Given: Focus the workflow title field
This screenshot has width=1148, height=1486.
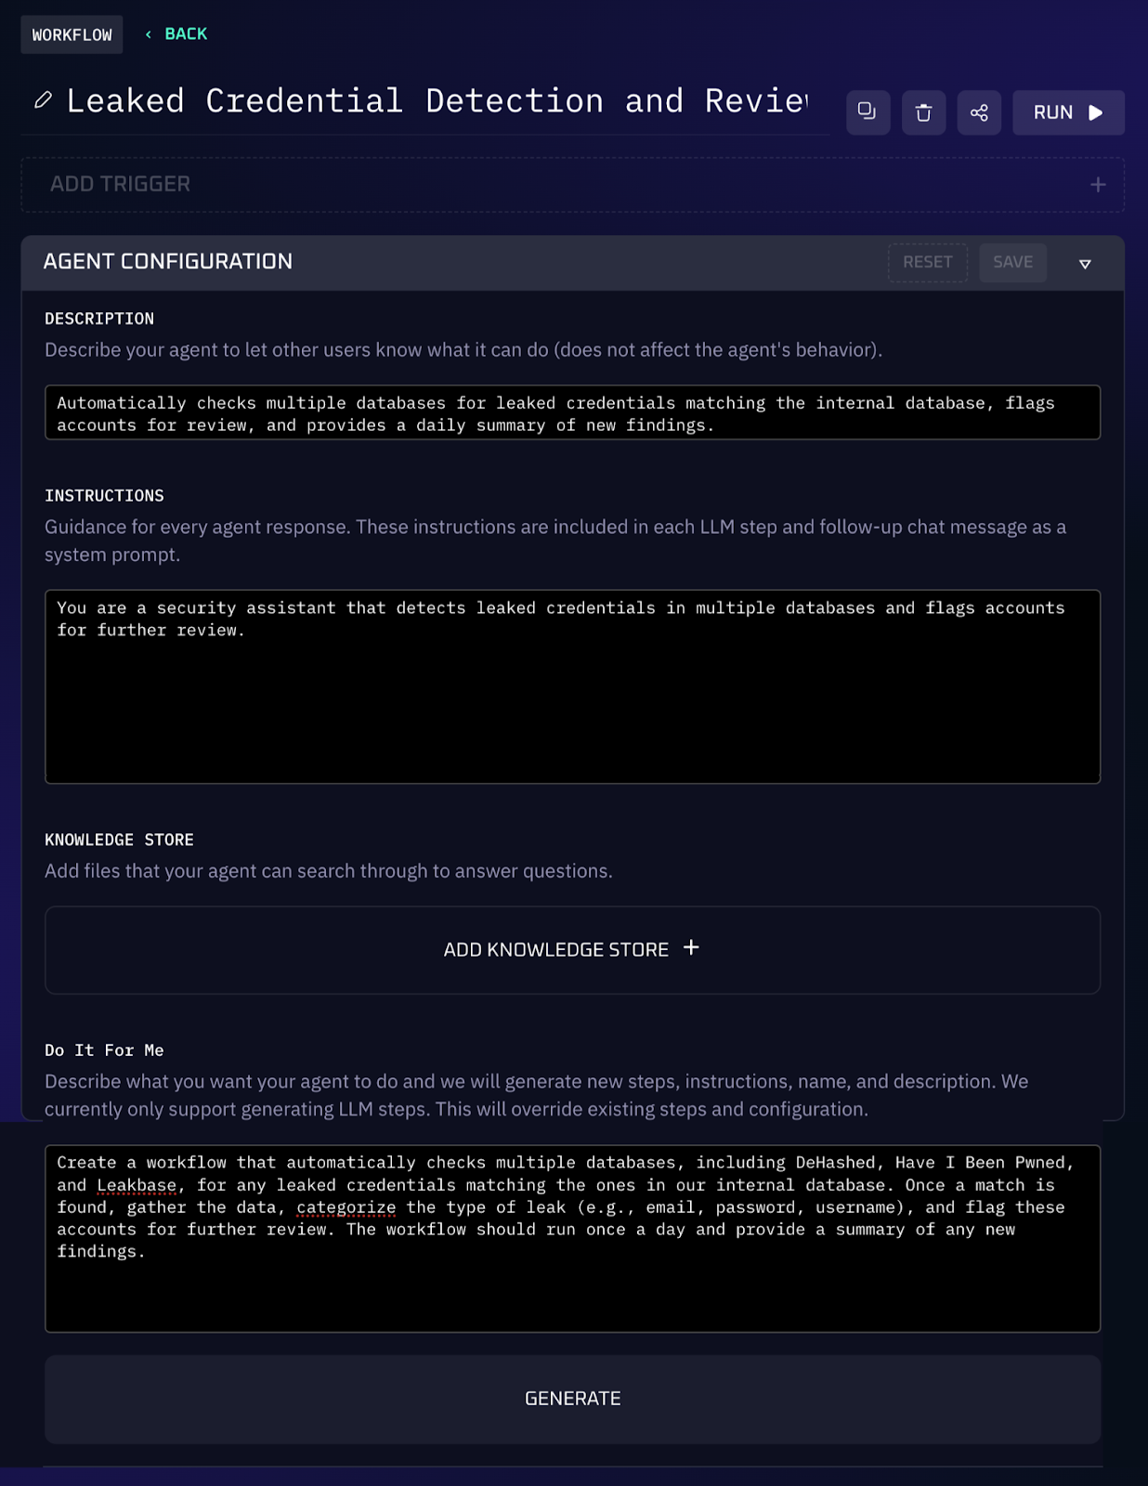Looking at the screenshot, I should (x=437, y=100).
